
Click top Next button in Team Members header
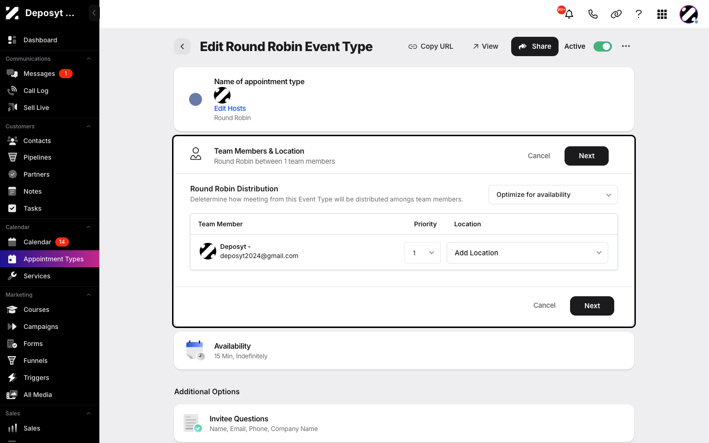tap(587, 156)
